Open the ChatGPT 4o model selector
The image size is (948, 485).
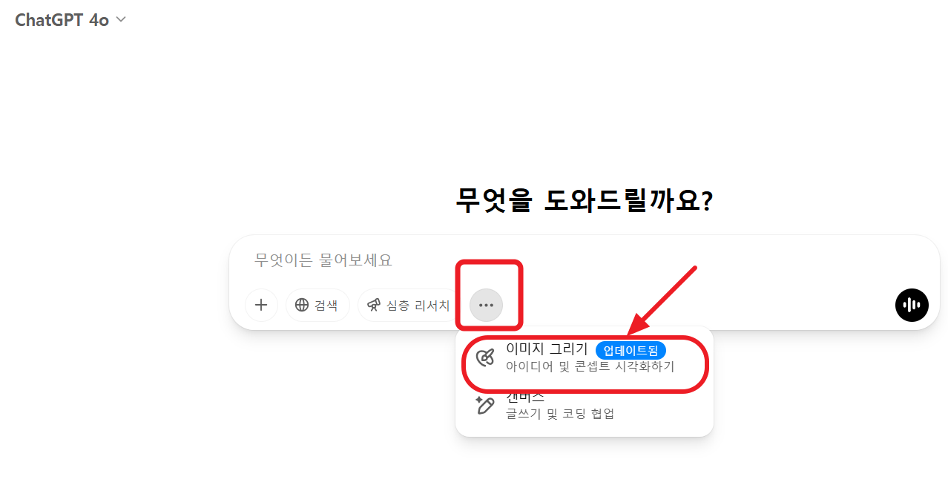tap(70, 20)
